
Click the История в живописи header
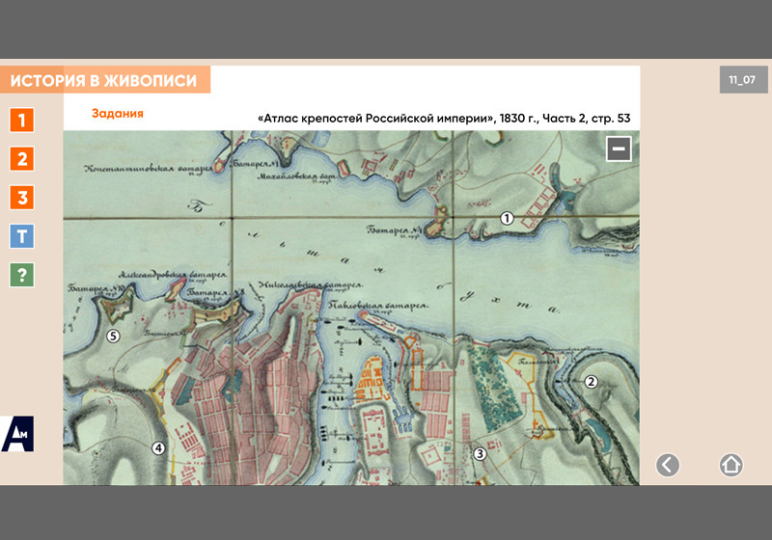(x=104, y=81)
